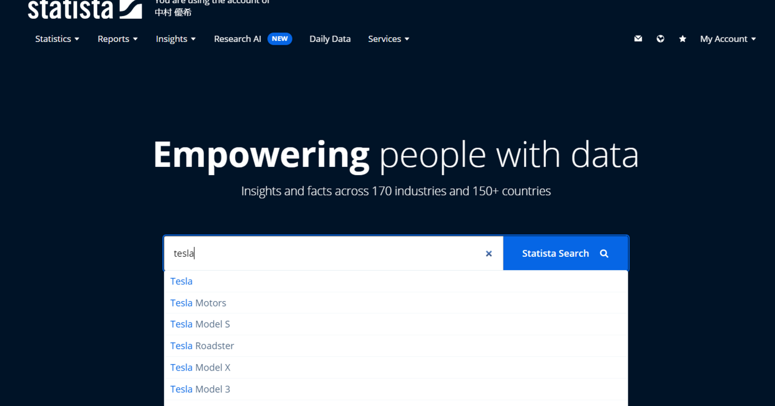Select the "Tesla Roadster" suggestion
The image size is (775, 406).
(x=202, y=346)
